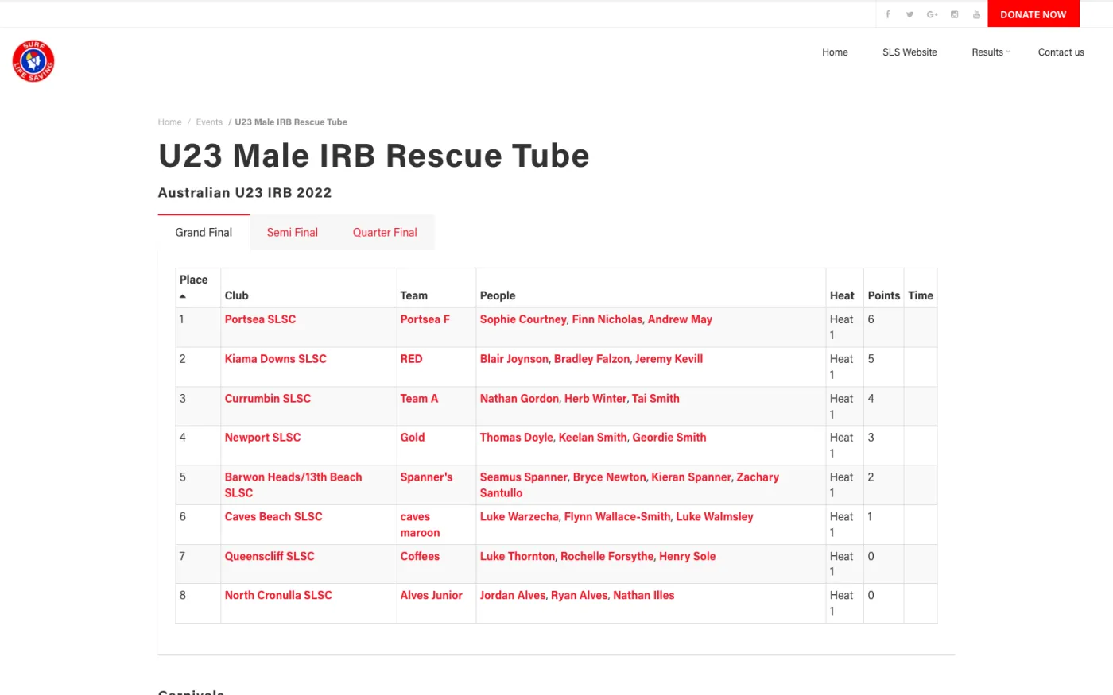1113x695 pixels.
Task: Open Barwon Heads/13th Beach SLSC link
Action: 293,485
